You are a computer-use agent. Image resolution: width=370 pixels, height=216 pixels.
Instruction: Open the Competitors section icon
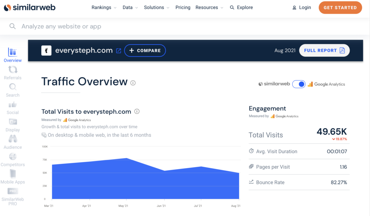(x=12, y=156)
